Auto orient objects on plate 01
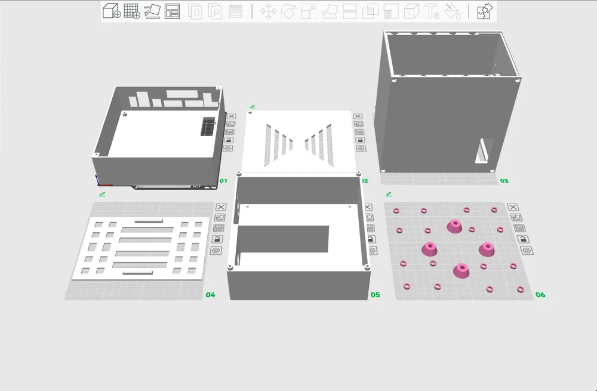Viewport: 597px width, 391px height. coord(230,124)
